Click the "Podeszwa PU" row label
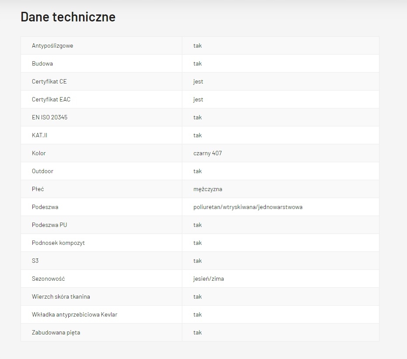The image size is (407, 359). (x=49, y=225)
